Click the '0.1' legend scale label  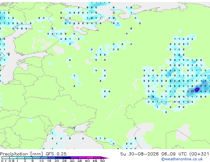(4, 161)
